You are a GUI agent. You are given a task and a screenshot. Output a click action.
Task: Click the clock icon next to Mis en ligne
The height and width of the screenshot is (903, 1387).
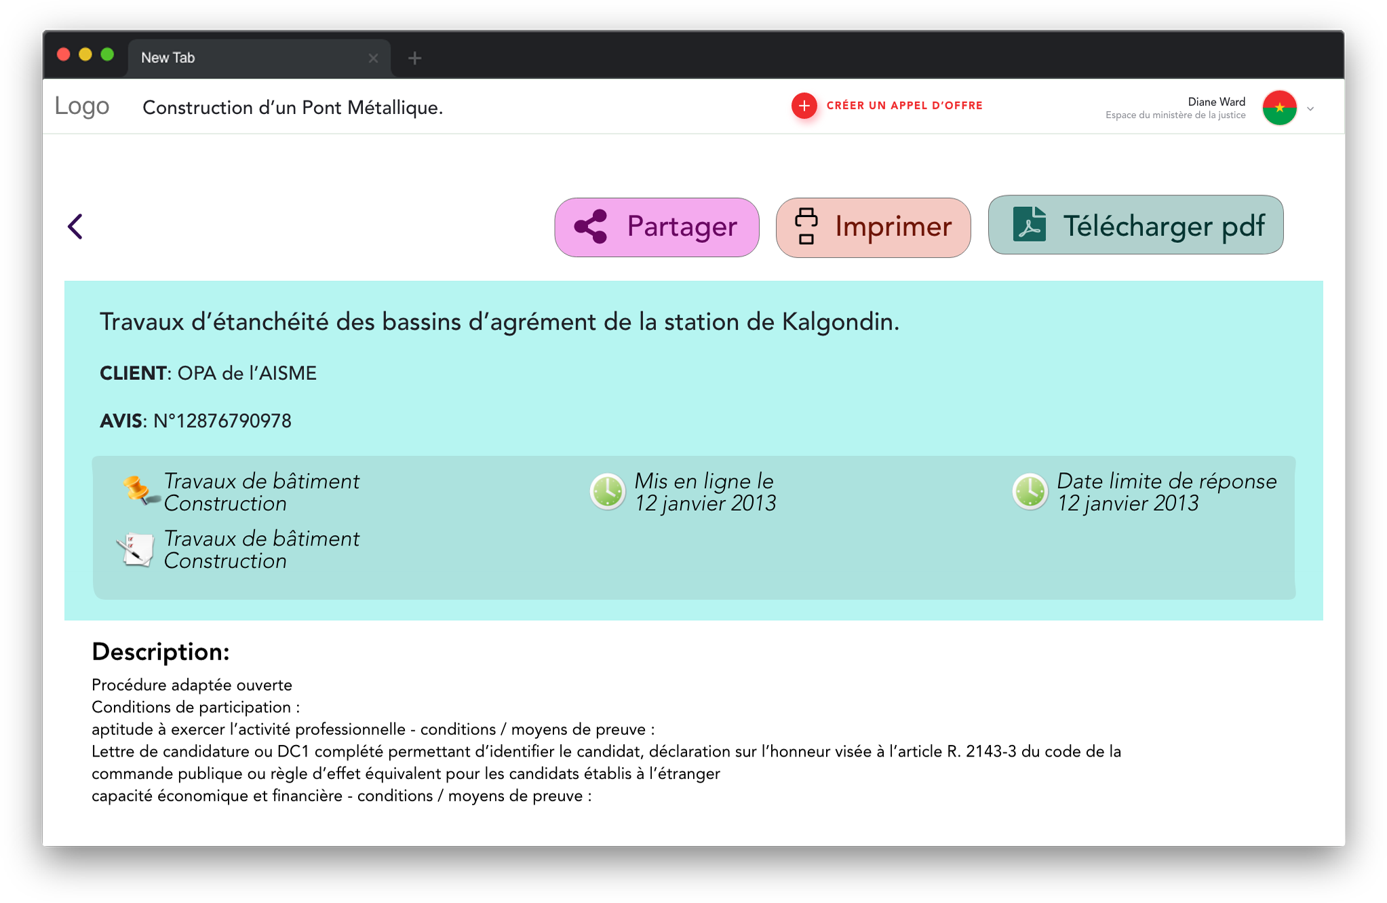pos(607,492)
